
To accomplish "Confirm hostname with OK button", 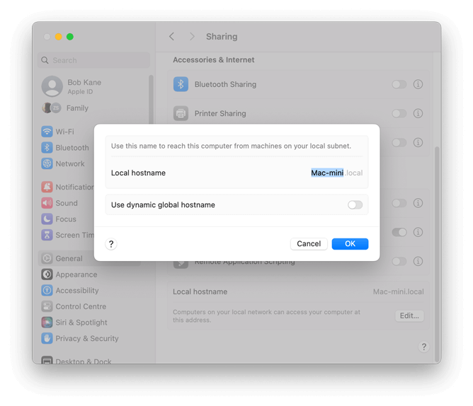I will pos(350,244).
